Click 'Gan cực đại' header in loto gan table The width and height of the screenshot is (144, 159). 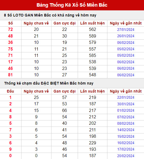(x=64, y=23)
